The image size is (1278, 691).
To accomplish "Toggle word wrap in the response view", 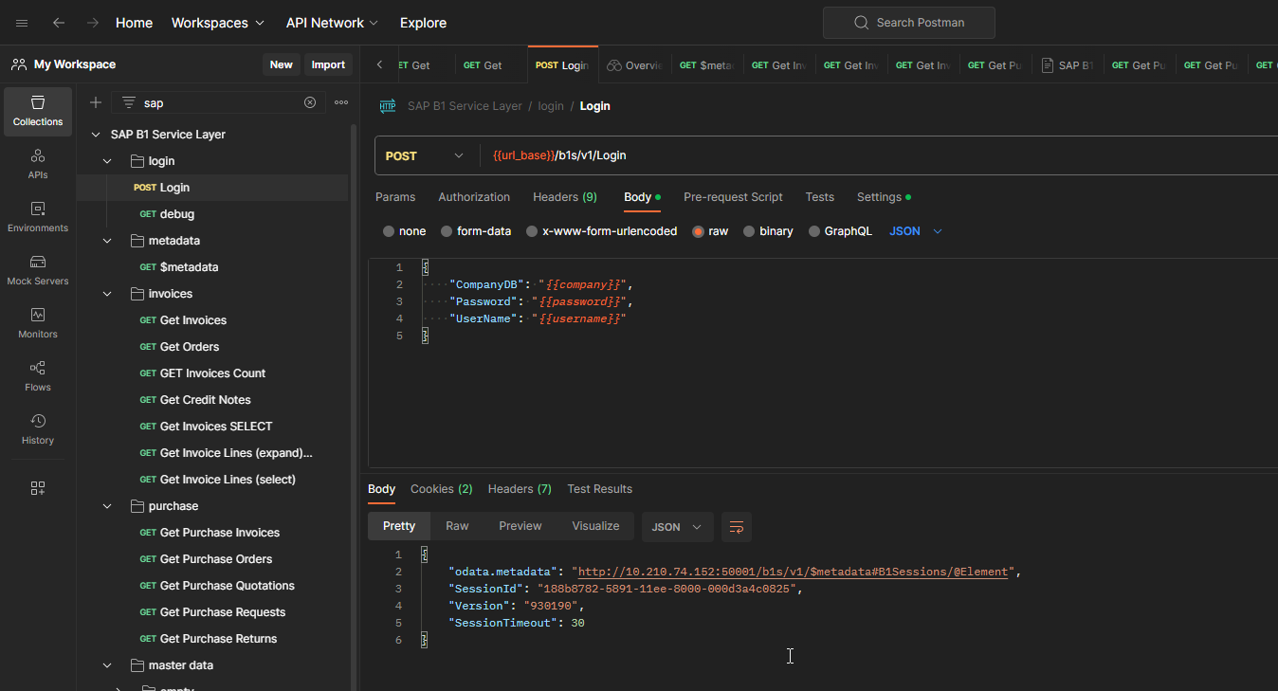I will pyautogui.click(x=737, y=527).
